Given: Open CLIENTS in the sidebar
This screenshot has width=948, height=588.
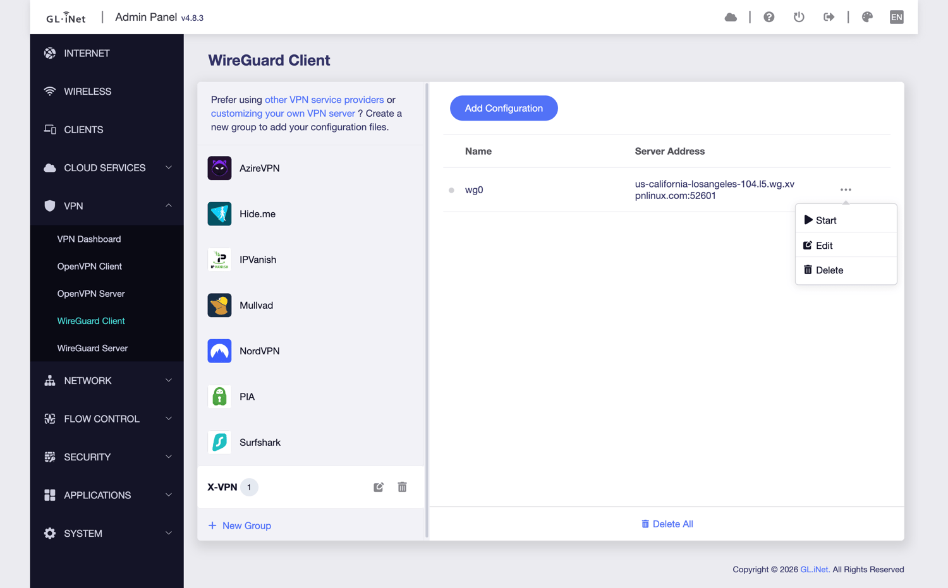Looking at the screenshot, I should (107, 129).
